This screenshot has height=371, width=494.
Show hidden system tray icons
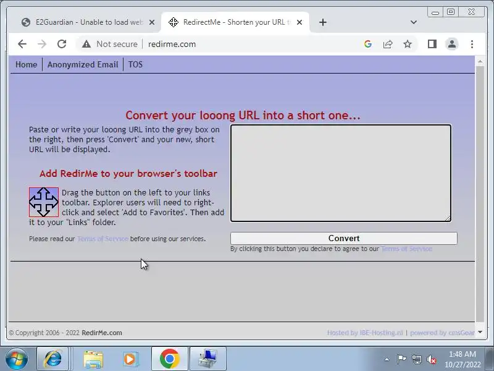387,359
